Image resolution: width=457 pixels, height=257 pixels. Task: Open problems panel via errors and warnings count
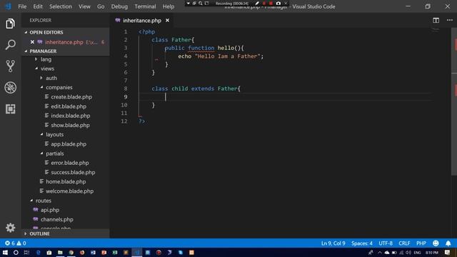(16, 243)
